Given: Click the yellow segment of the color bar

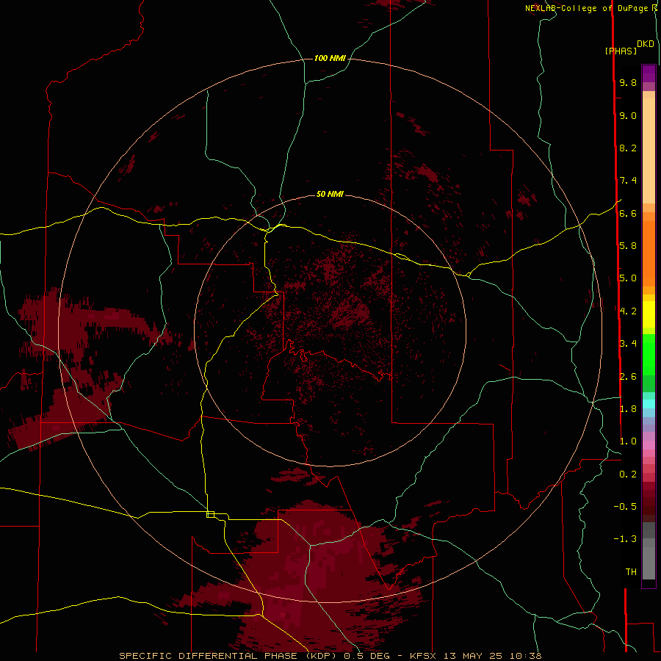Looking at the screenshot, I should [x=649, y=314].
